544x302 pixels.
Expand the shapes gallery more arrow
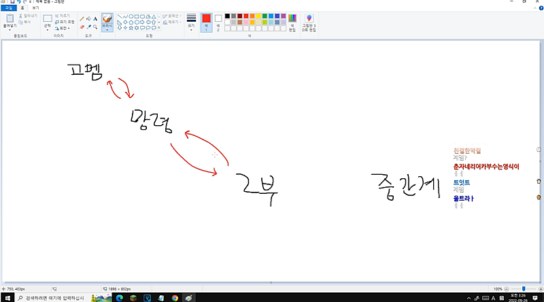159,28
